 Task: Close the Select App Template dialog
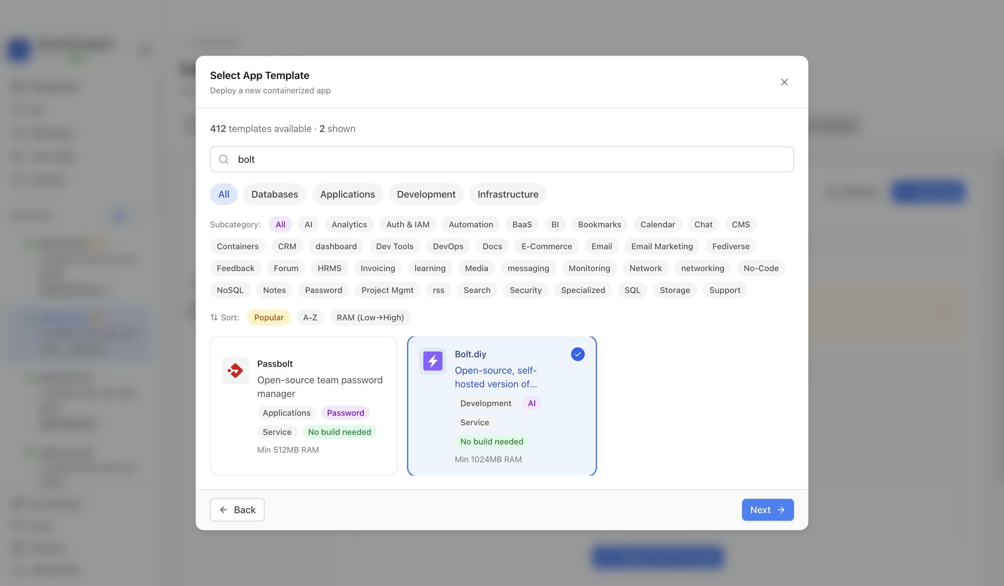click(x=784, y=82)
